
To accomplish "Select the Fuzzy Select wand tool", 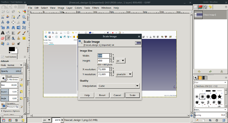I will (x=19, y=12).
